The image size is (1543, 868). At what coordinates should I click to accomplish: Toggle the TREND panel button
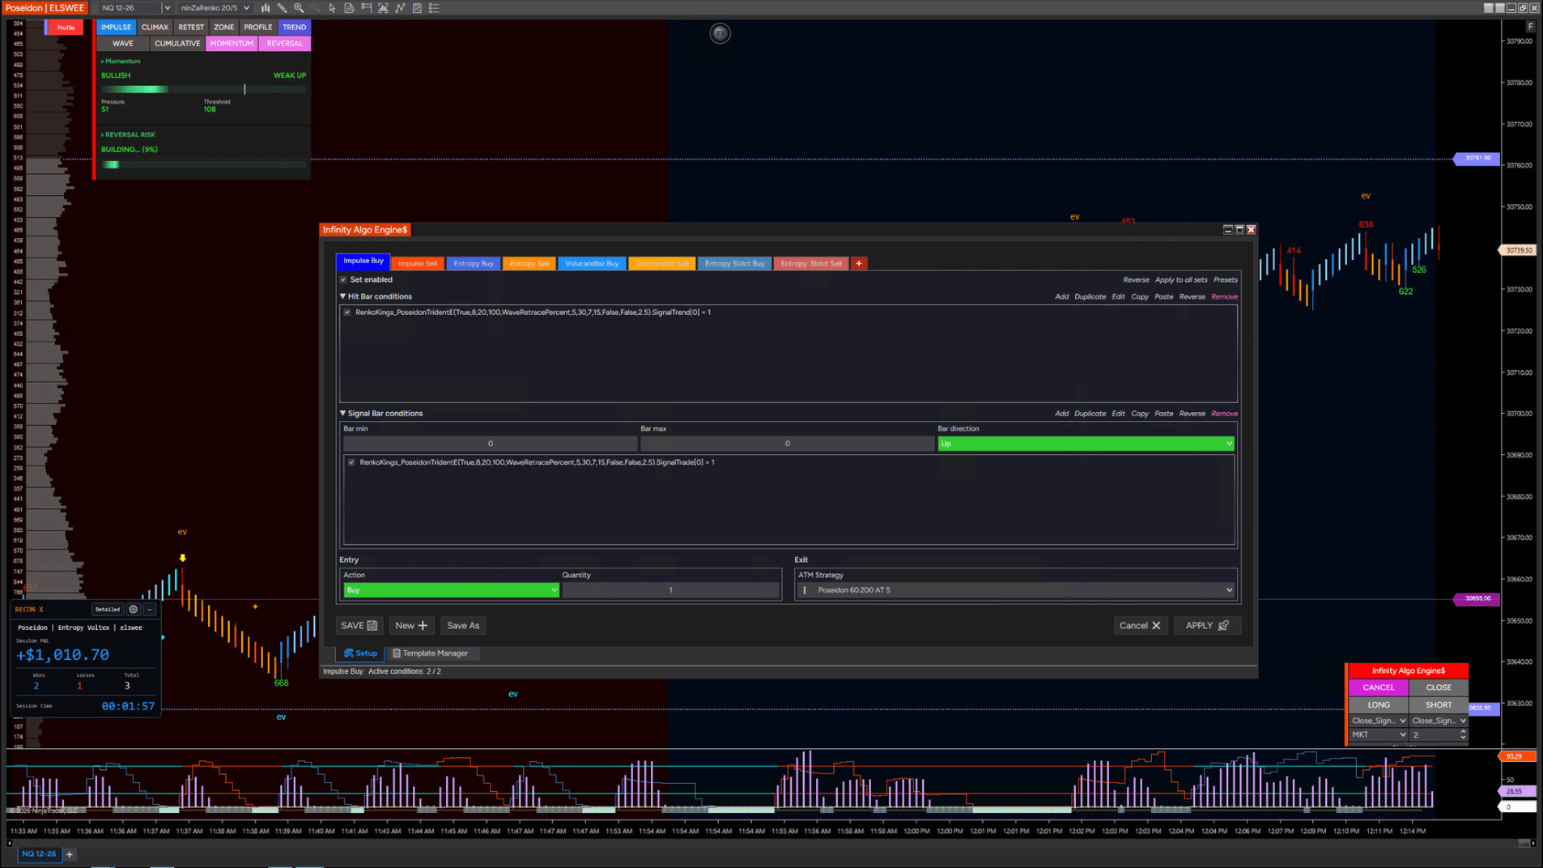point(294,27)
